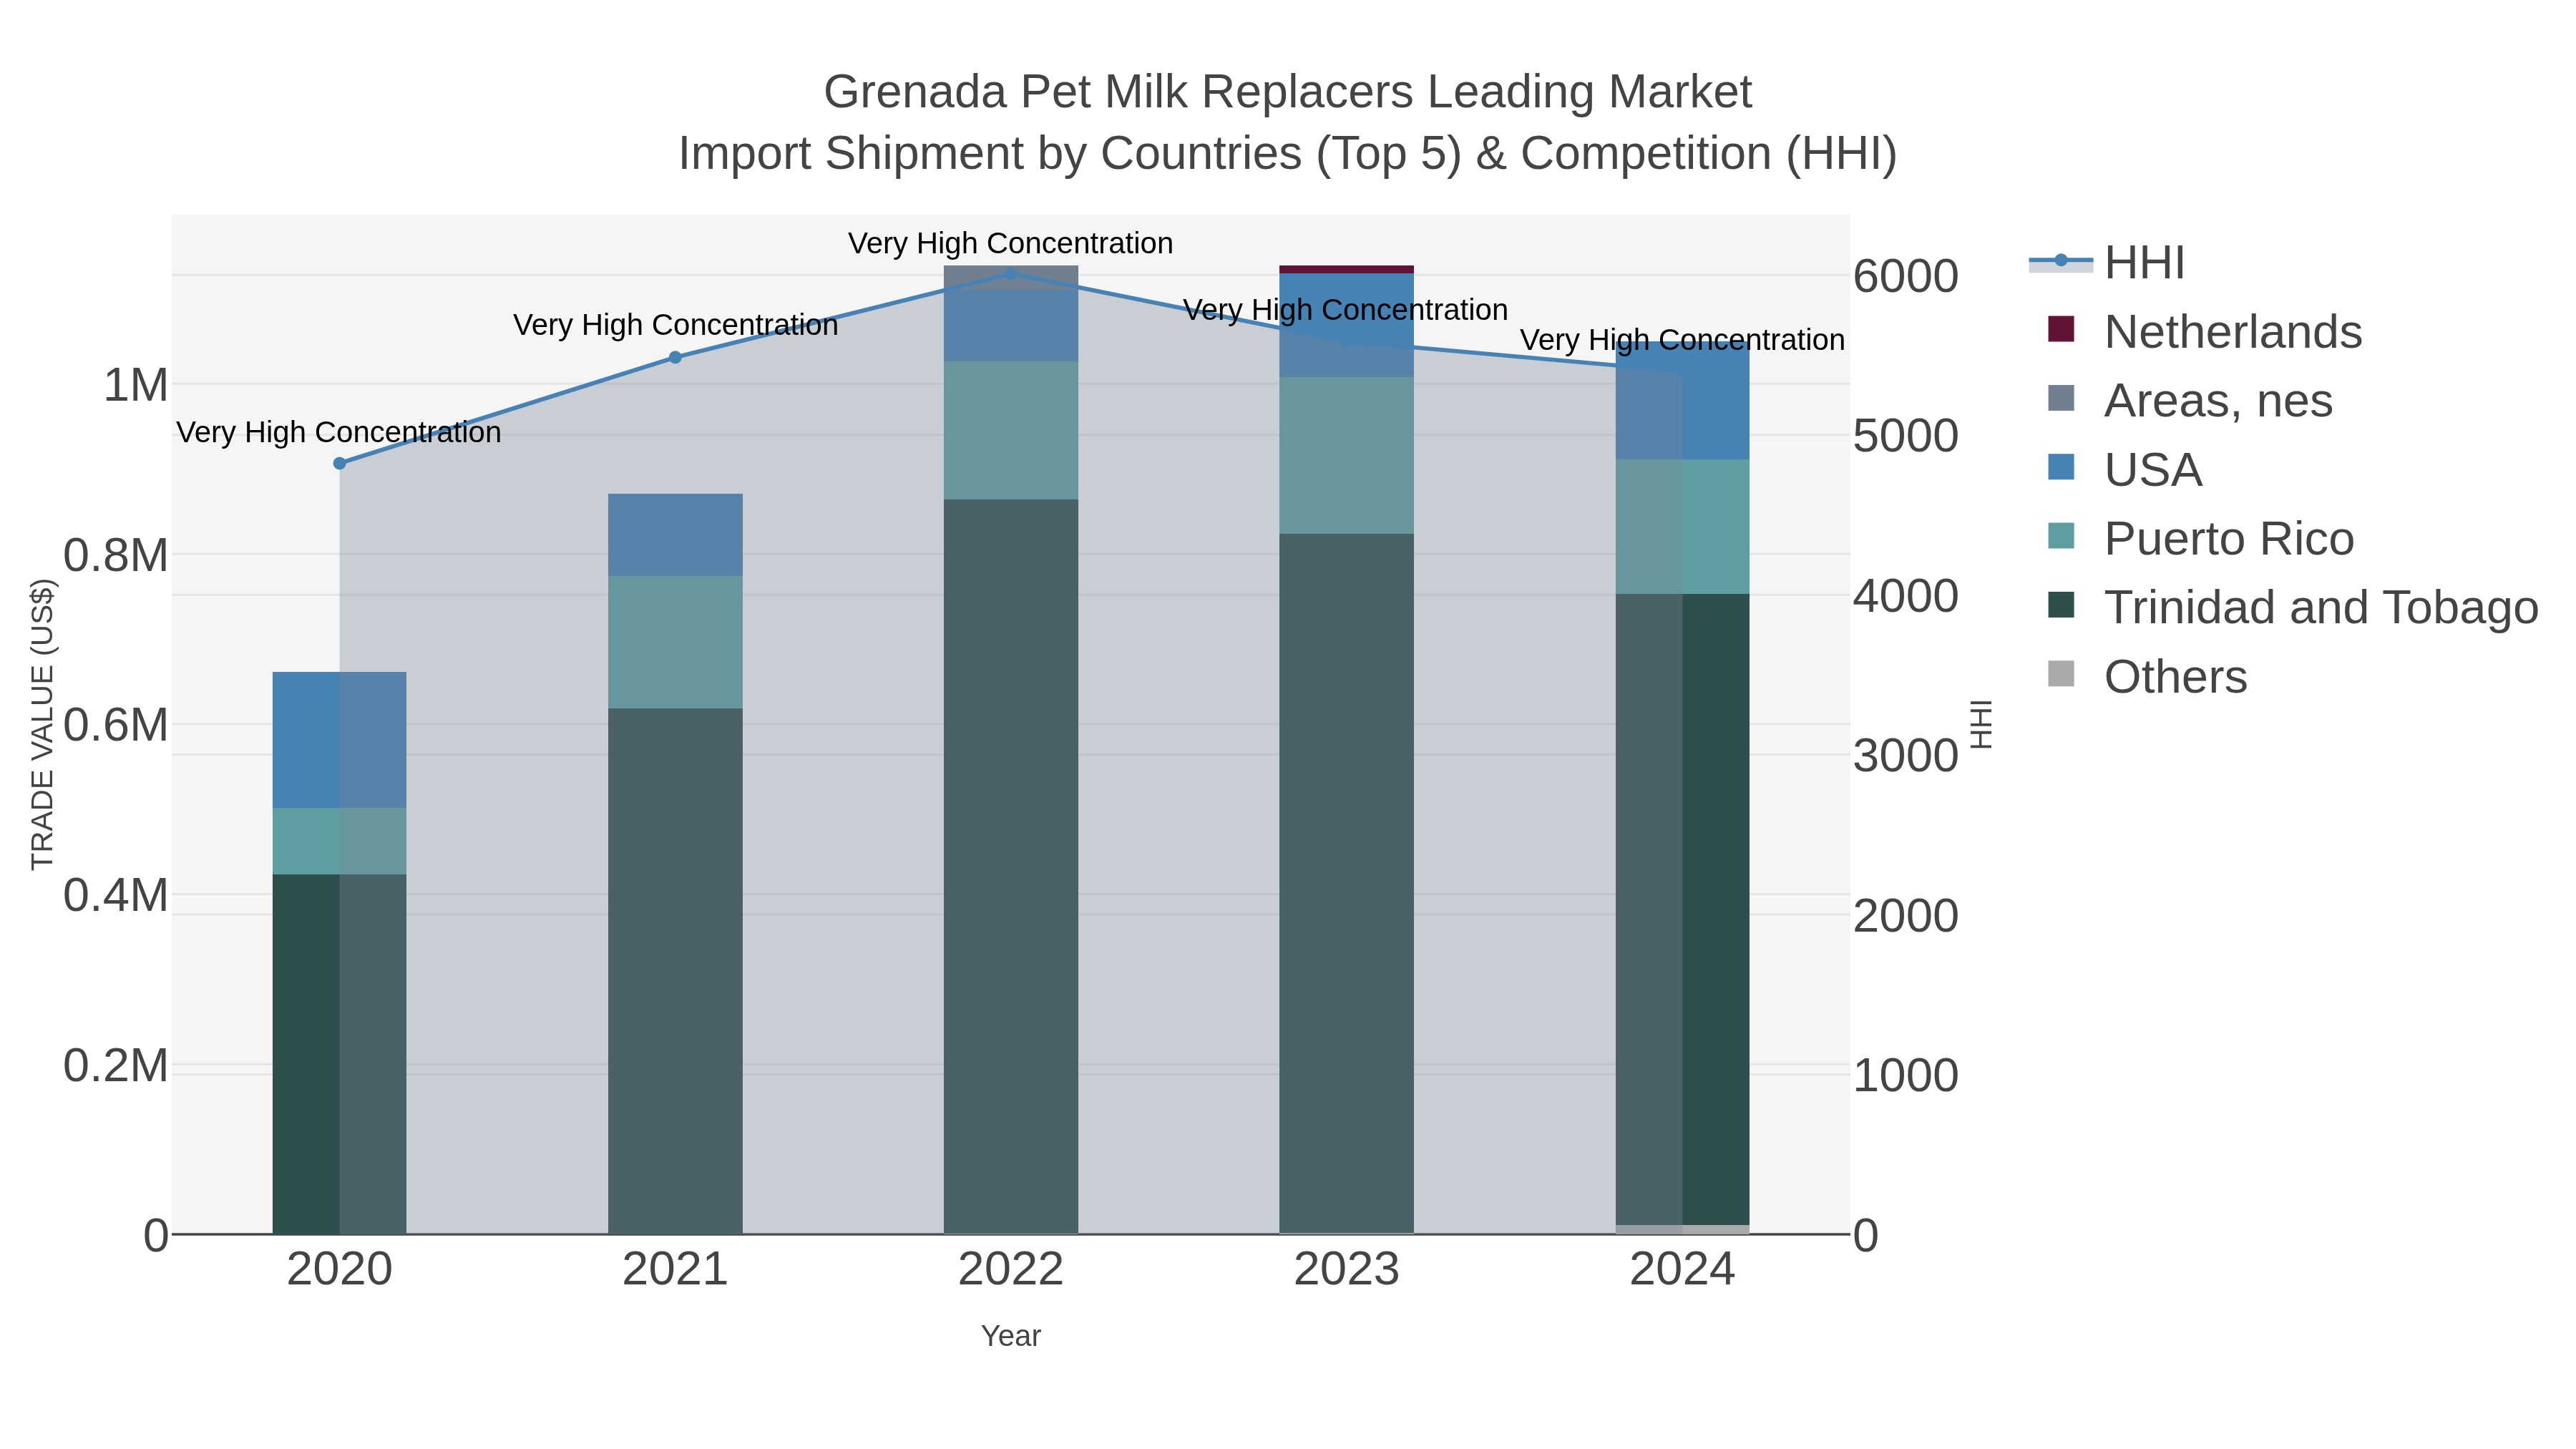Click the 2023 Netherlands bar segment on top

[x=1347, y=269]
